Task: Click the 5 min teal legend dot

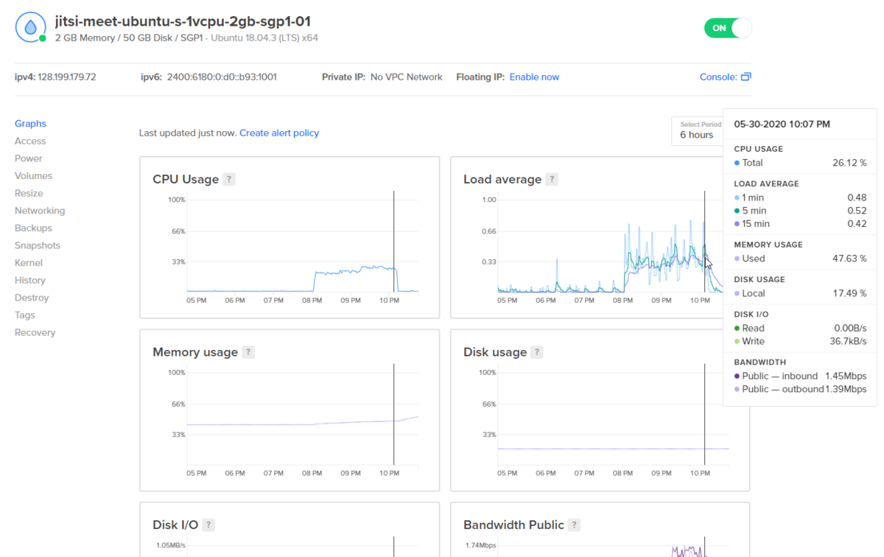Action: click(x=737, y=211)
